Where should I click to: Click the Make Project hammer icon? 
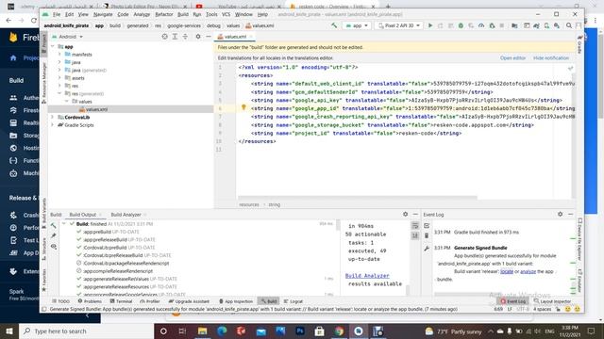(334, 25)
